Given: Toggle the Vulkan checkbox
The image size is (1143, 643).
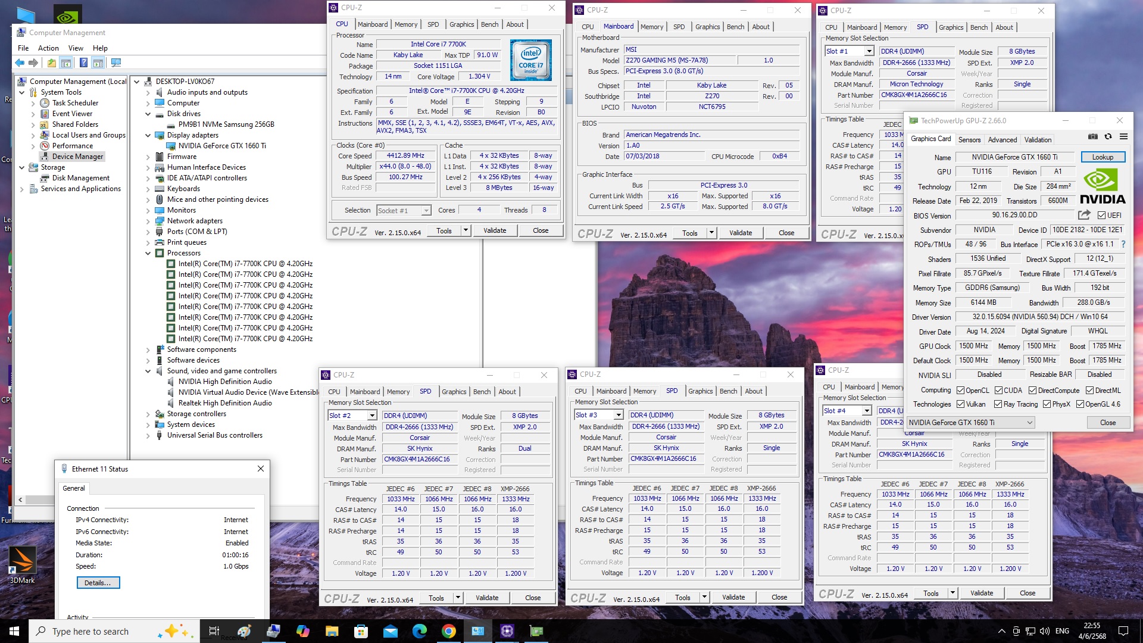Looking at the screenshot, I should coord(960,404).
